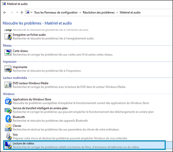Click the 'Windows' group header
Viewport: 173px width, 152px height.
pyautogui.click(x=9, y=94)
